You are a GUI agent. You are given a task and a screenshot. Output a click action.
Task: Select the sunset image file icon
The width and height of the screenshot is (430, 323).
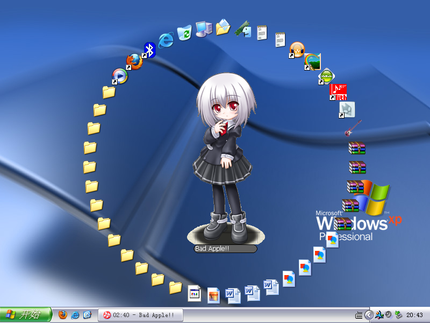point(213,296)
